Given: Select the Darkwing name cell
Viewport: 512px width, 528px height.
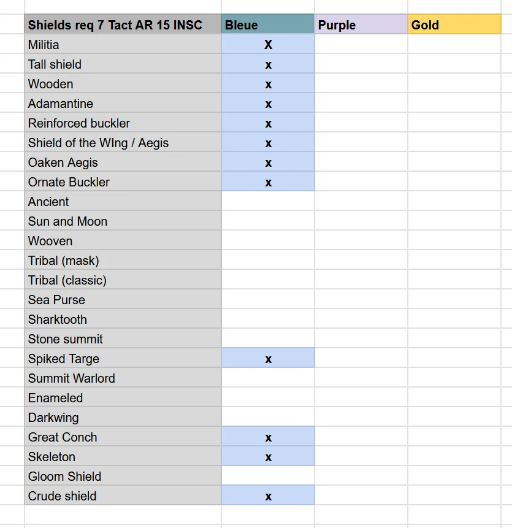Looking at the screenshot, I should 123,418.
